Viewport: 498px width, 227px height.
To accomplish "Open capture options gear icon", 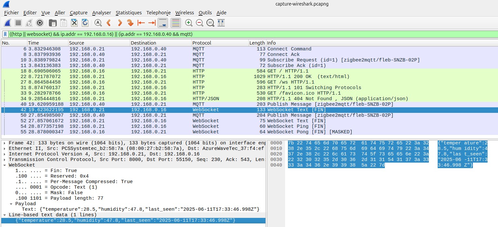I will pyautogui.click(x=40, y=23).
